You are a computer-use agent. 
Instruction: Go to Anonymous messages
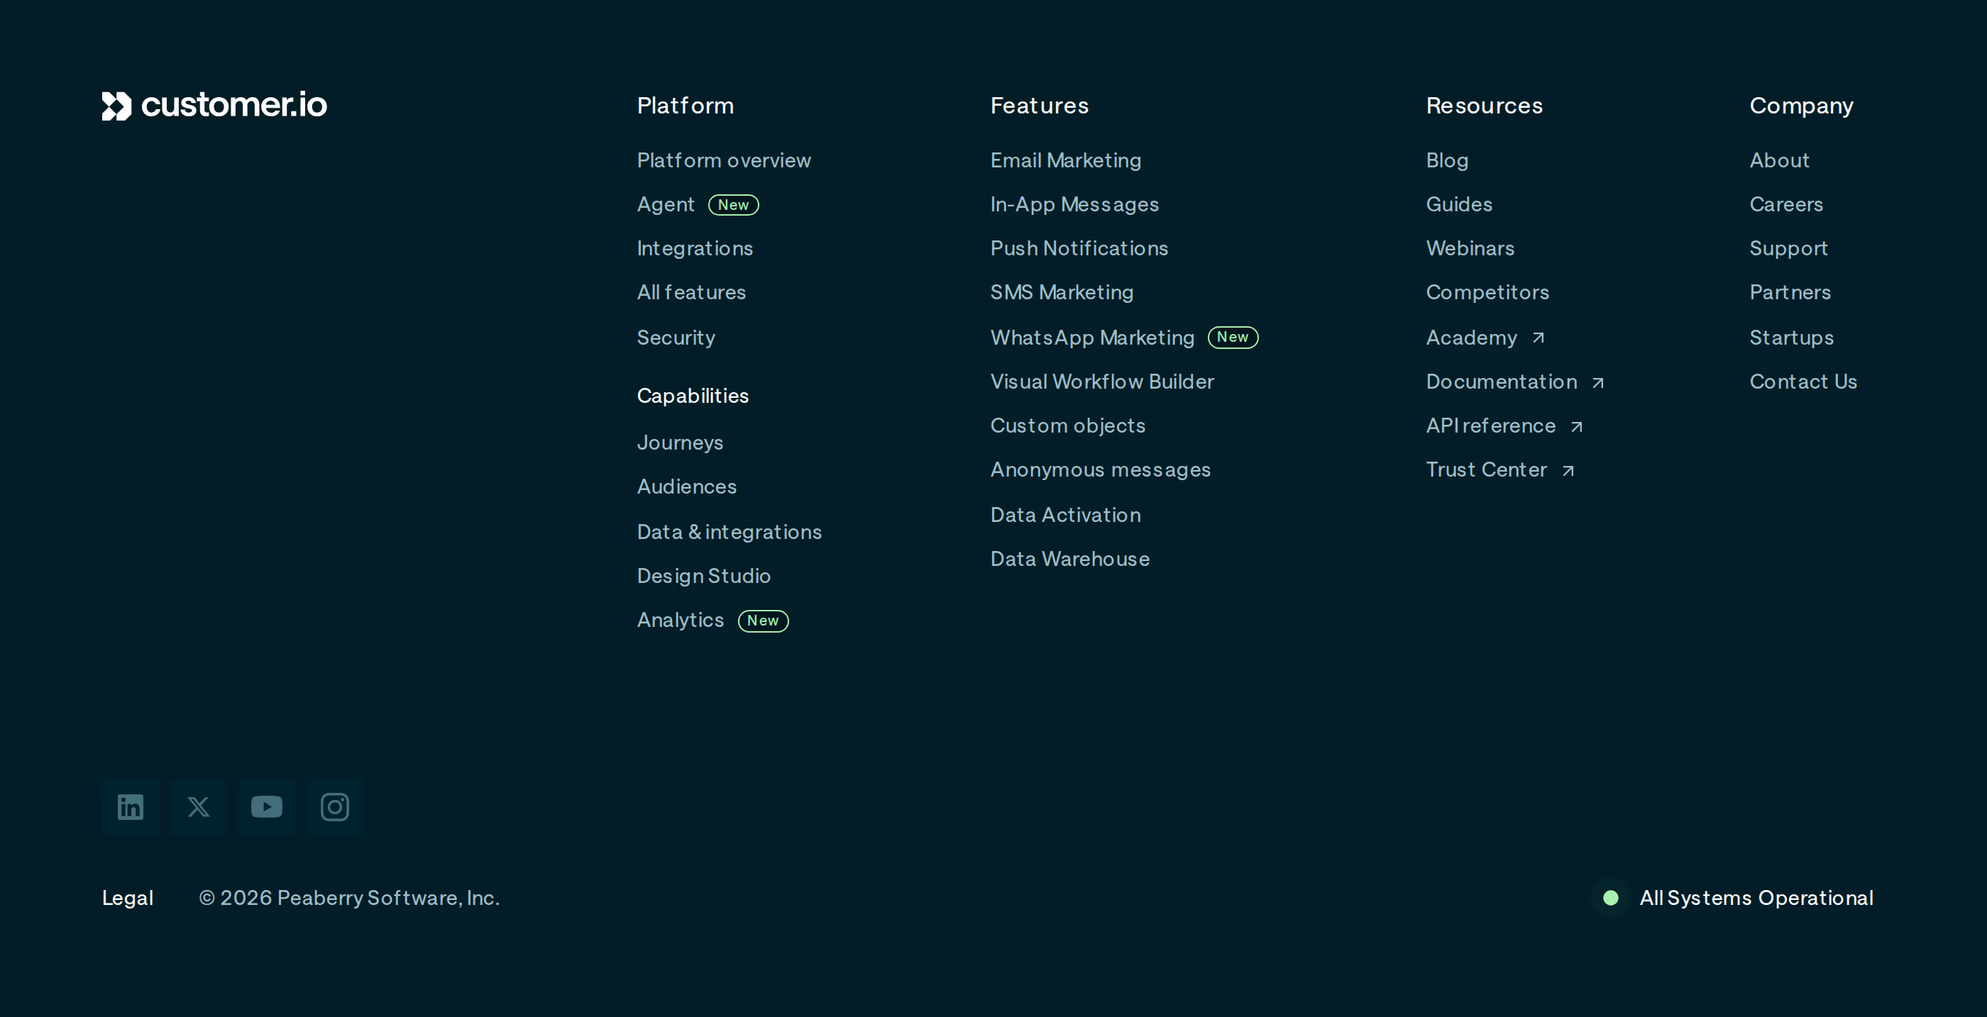click(1100, 469)
